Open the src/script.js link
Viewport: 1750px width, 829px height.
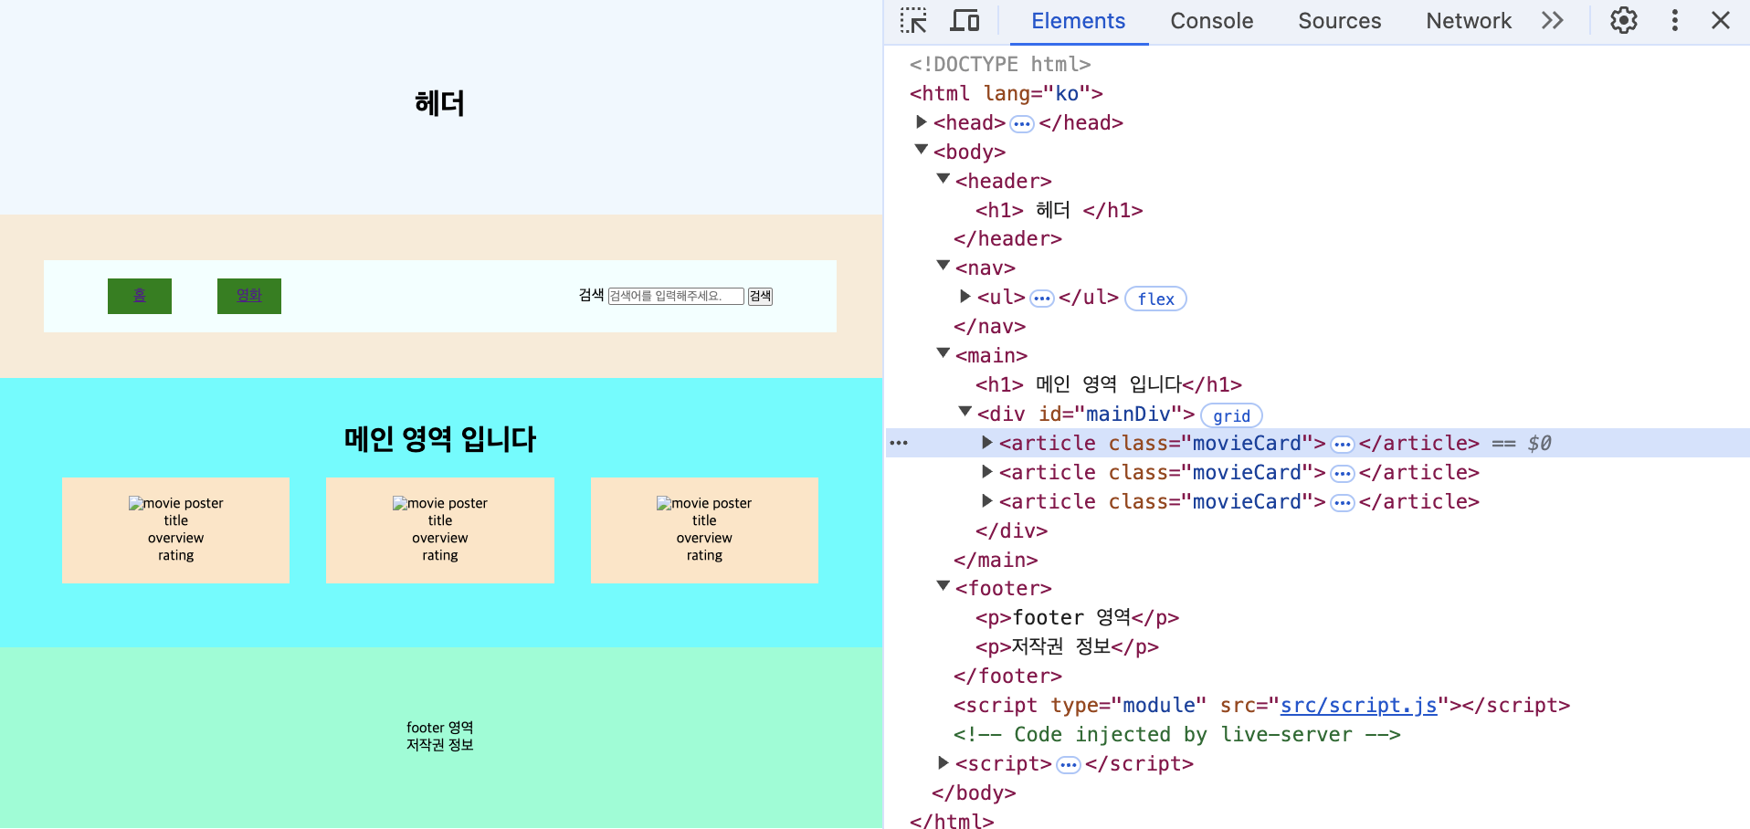click(1359, 705)
